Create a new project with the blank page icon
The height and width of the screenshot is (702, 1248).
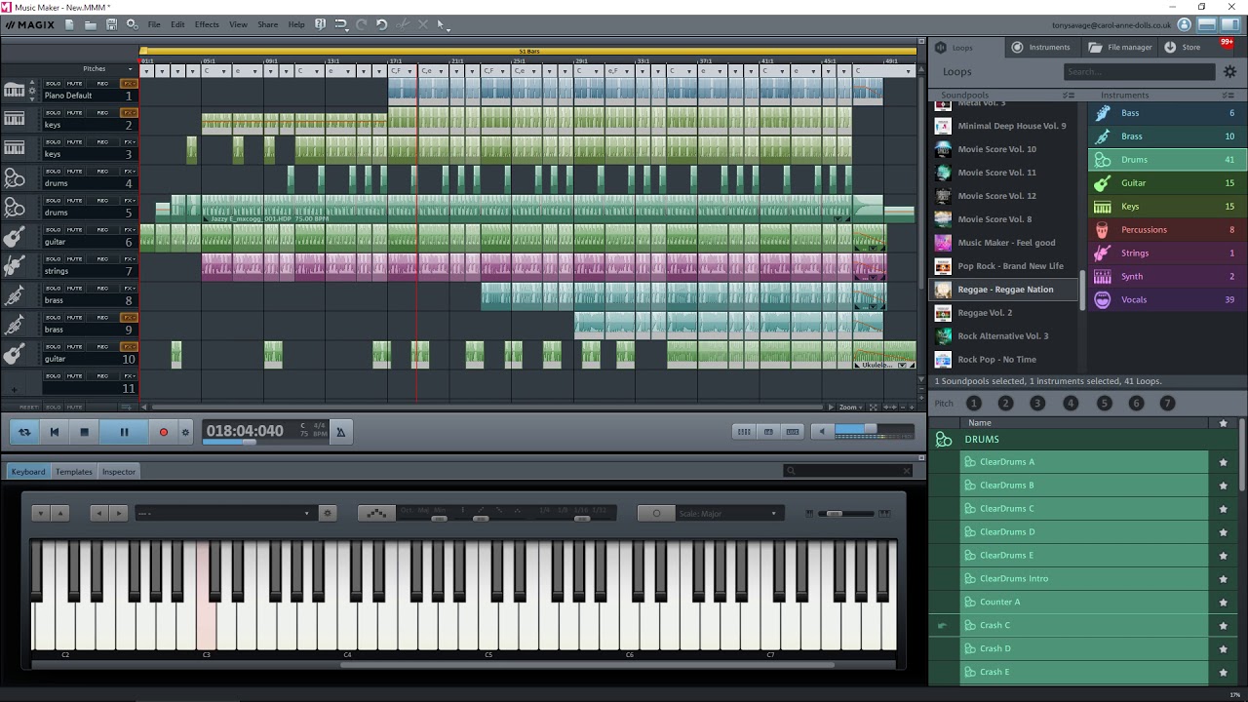[x=69, y=24]
